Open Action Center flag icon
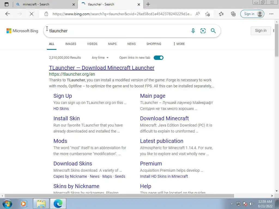The image size is (279, 209). pyautogui.click(x=245, y=204)
